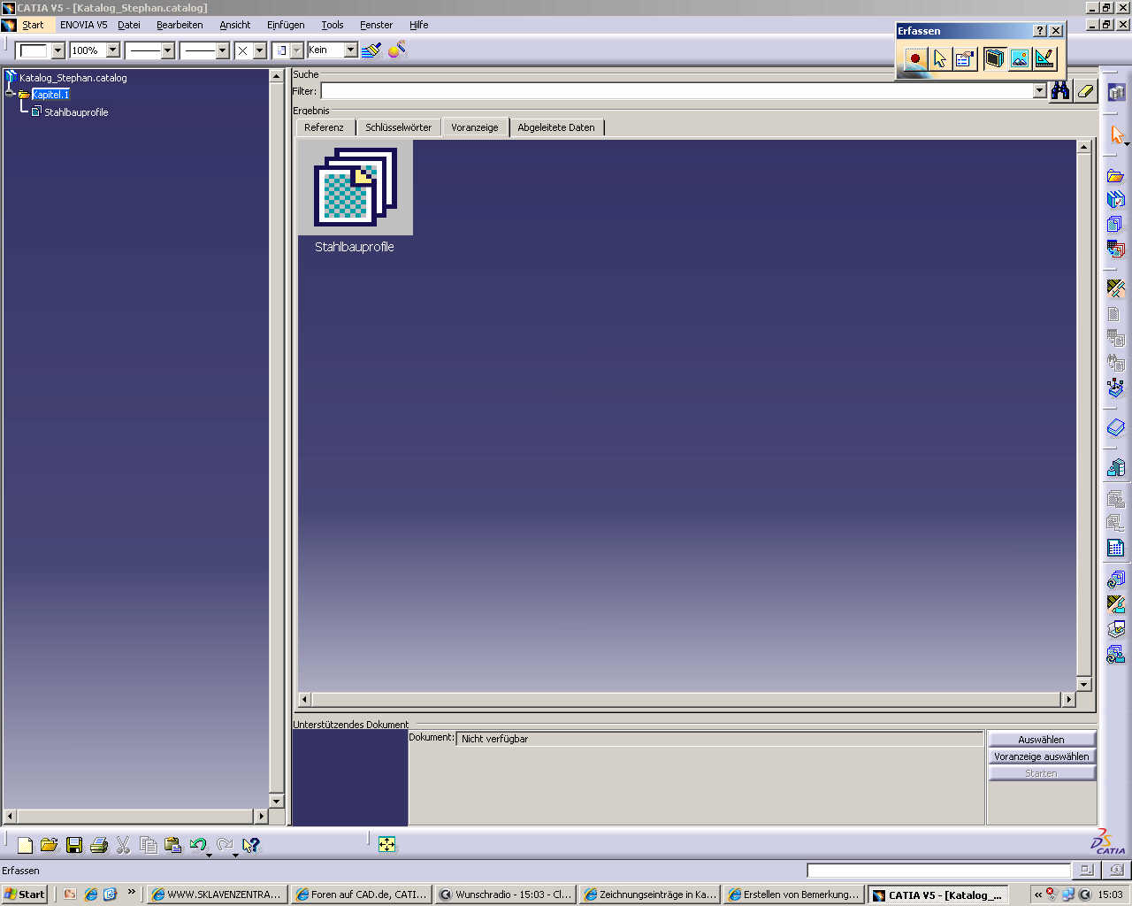Screen dimensions: 1132x906
Task: Open the Bearbeiten menu
Action: [180, 25]
